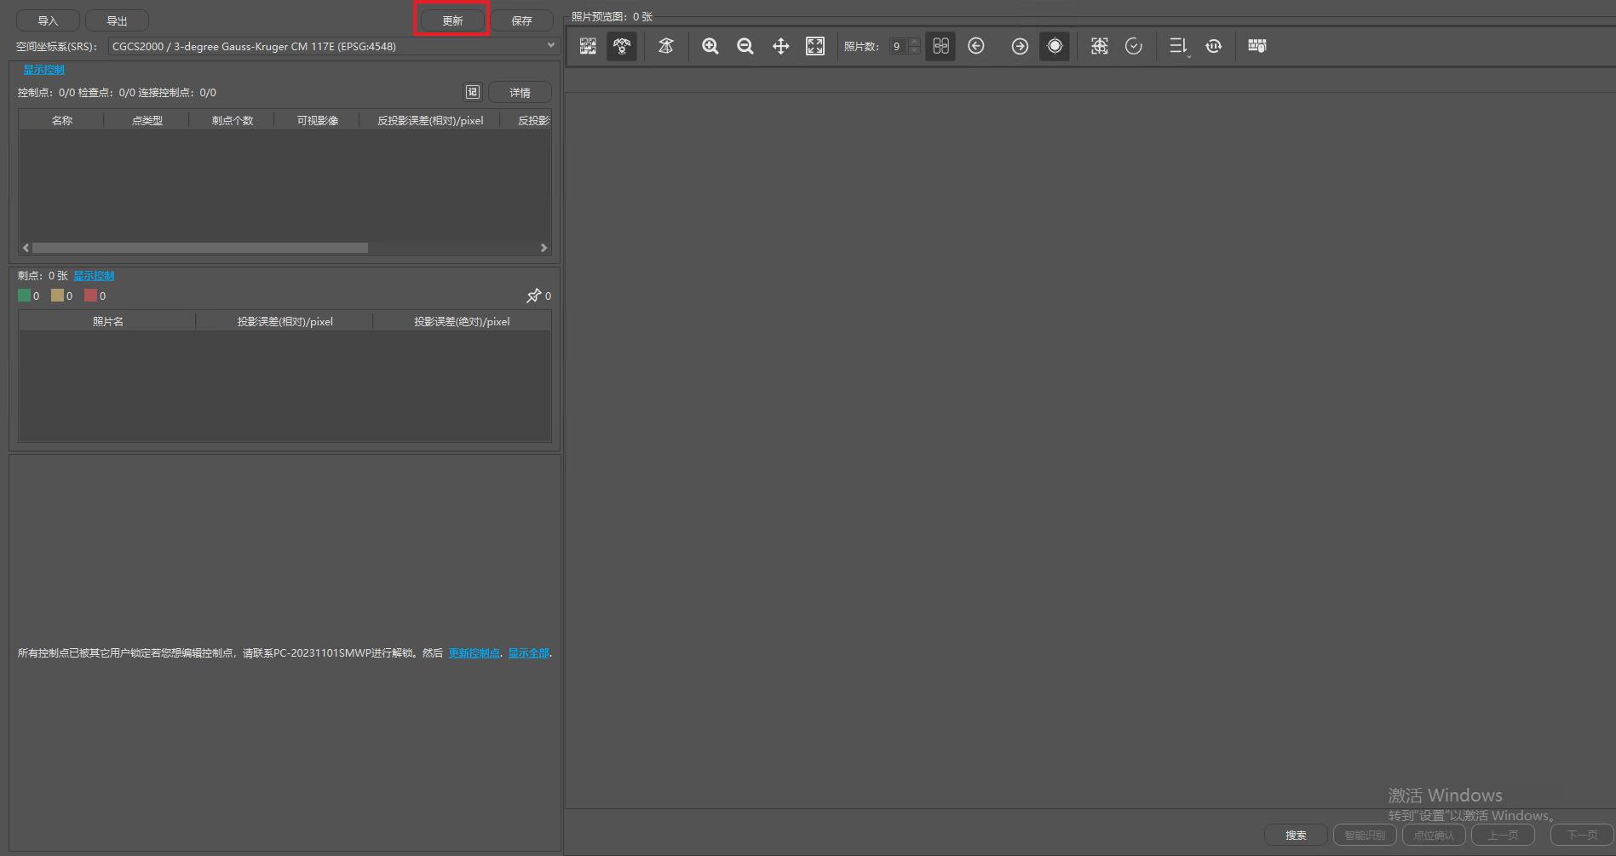Click the image grid view icon
This screenshot has width=1616, height=856.
point(588,46)
